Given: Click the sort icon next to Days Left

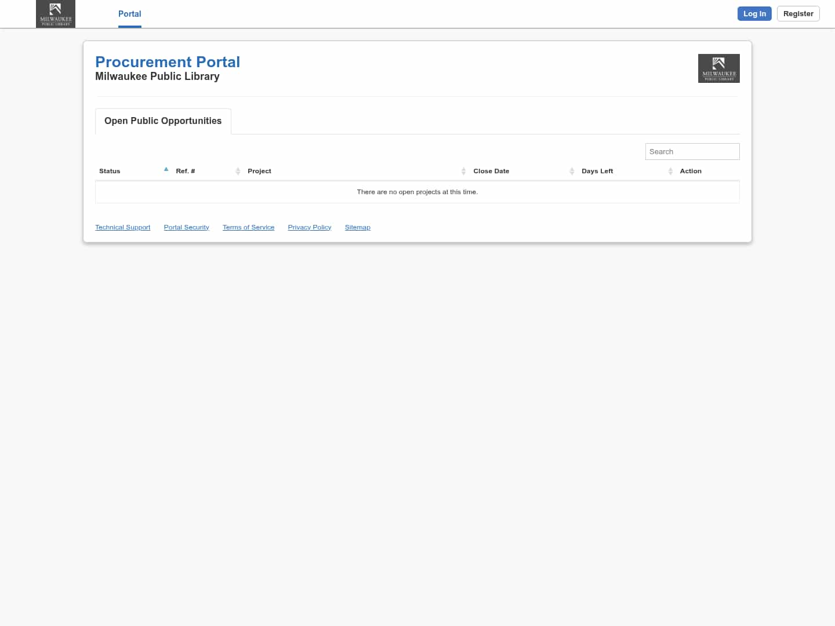Looking at the screenshot, I should 670,171.
